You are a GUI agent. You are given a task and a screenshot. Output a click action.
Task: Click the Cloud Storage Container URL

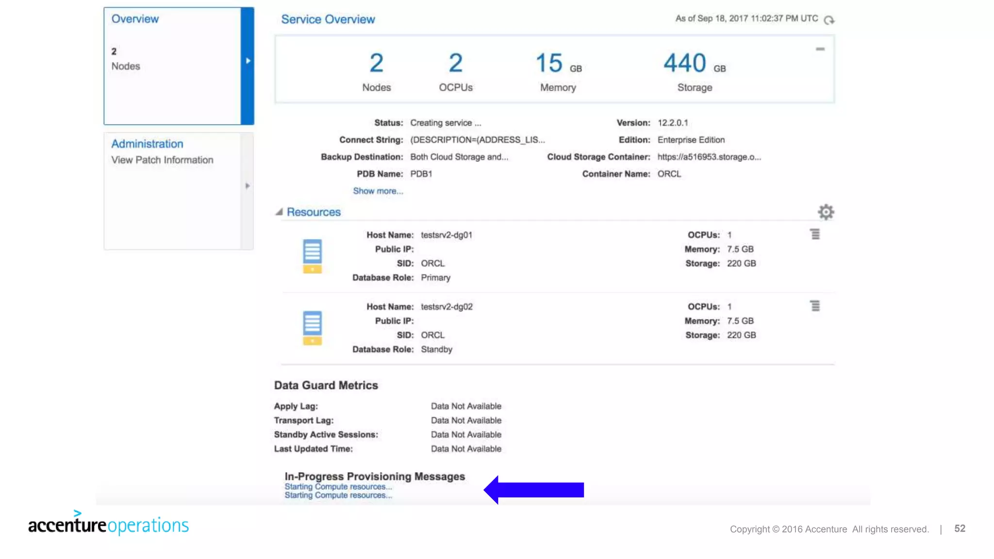point(709,157)
